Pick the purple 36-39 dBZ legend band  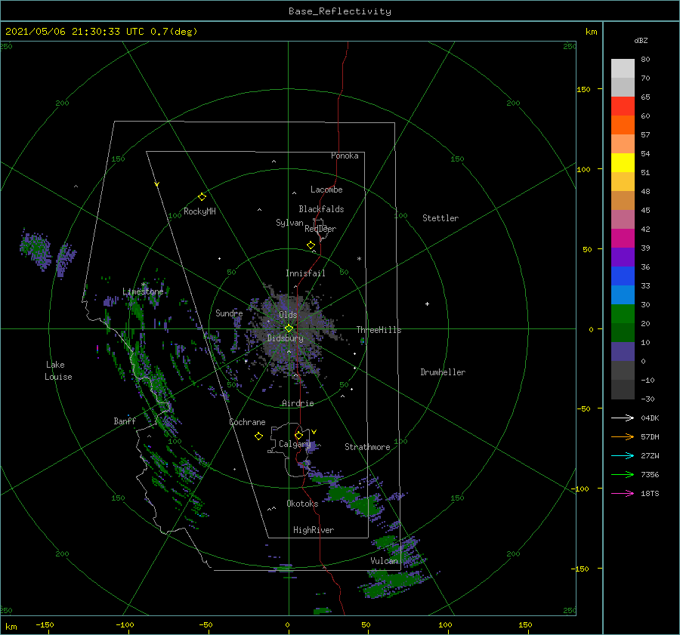pos(623,257)
